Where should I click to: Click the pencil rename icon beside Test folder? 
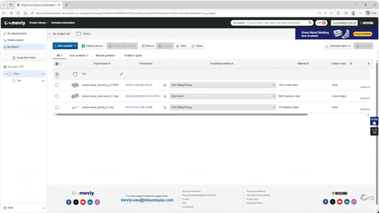[x=121, y=74]
